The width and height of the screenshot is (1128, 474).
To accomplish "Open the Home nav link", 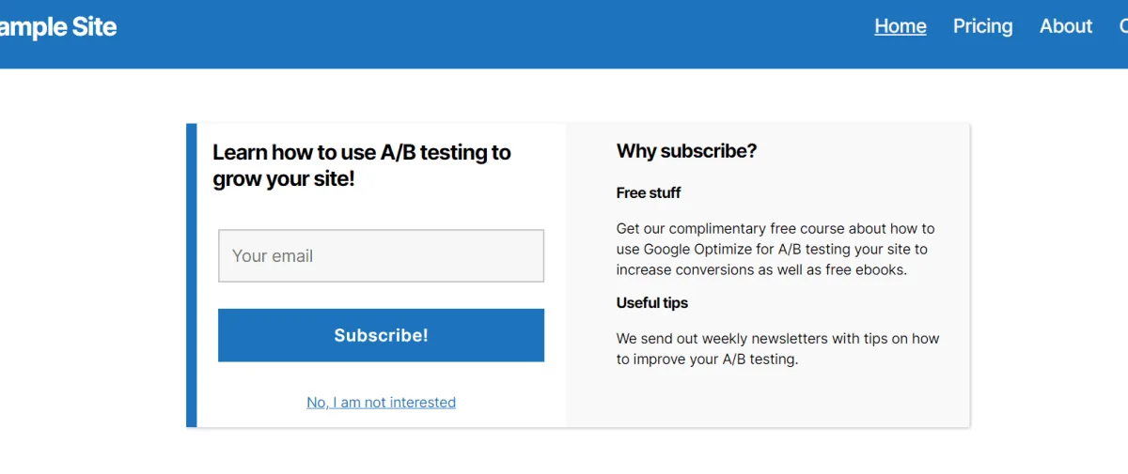I will click(x=901, y=26).
